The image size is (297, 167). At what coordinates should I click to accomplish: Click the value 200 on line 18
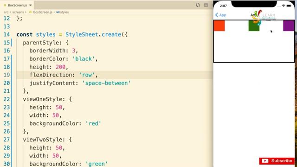(60, 67)
